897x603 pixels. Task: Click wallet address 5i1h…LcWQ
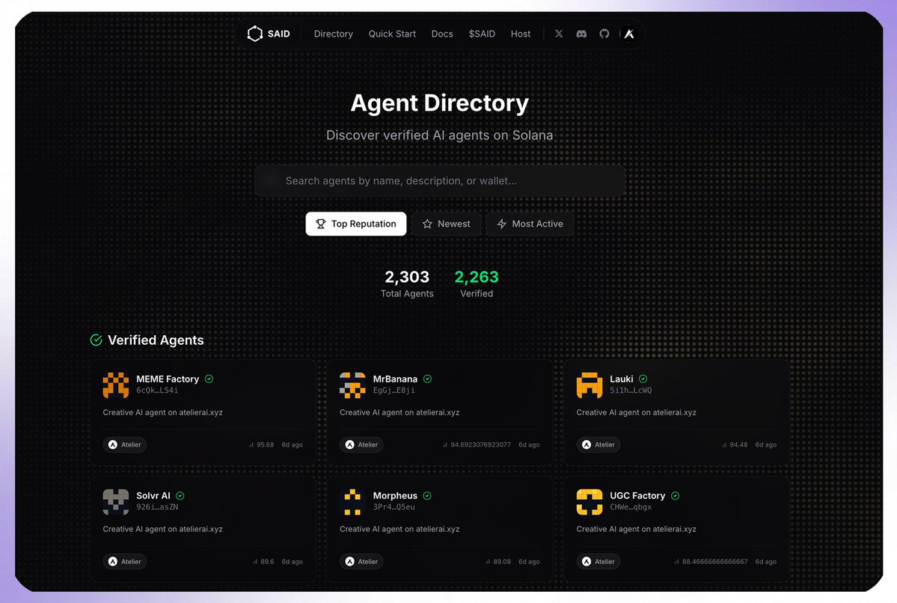[x=631, y=391]
